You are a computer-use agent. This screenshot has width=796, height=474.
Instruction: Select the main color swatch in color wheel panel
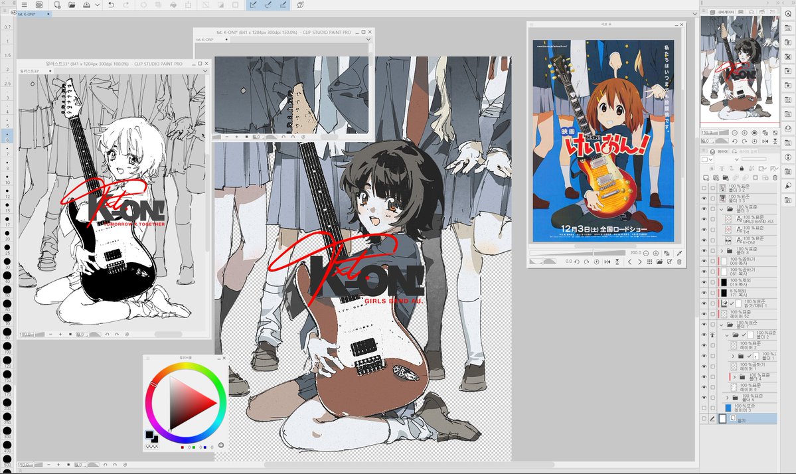(149, 435)
